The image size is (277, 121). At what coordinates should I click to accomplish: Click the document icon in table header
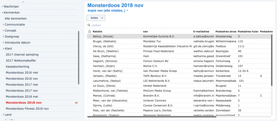(x=90, y=32)
